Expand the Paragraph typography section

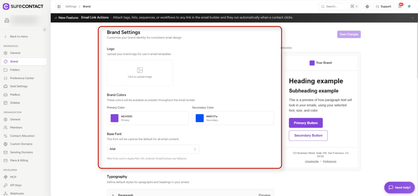click(x=190, y=193)
